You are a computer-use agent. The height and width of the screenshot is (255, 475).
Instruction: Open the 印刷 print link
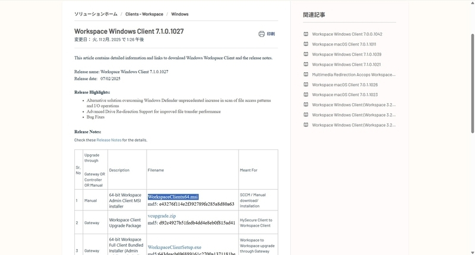(271, 34)
